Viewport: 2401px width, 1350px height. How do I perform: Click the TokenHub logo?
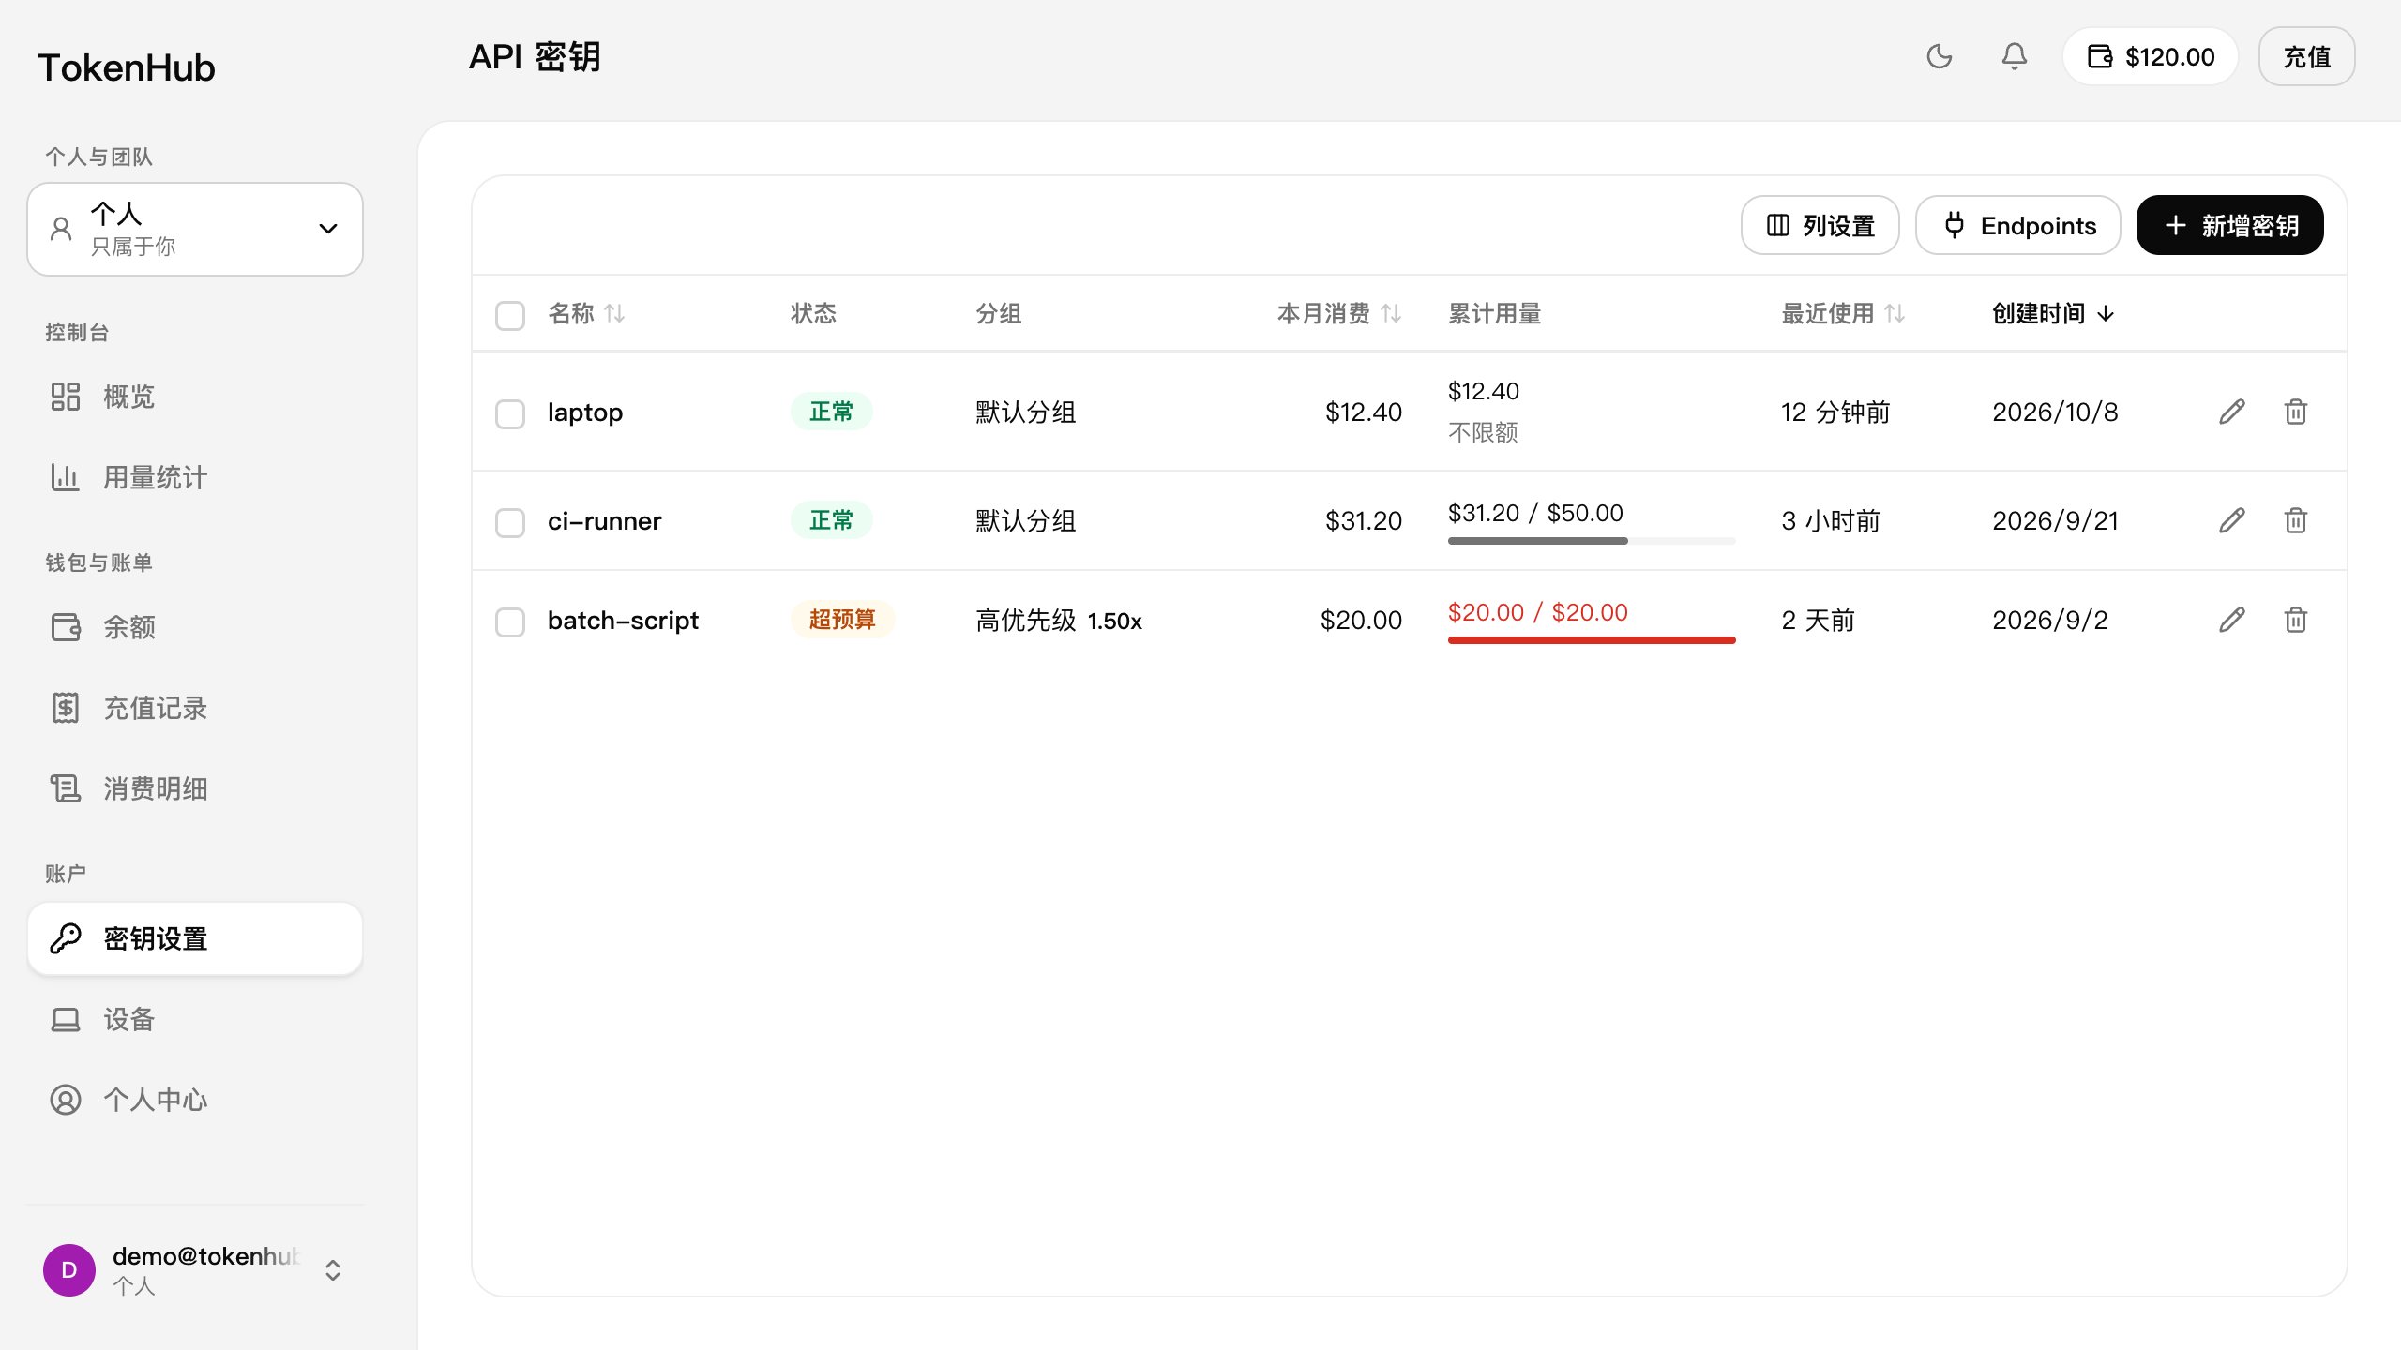127,67
